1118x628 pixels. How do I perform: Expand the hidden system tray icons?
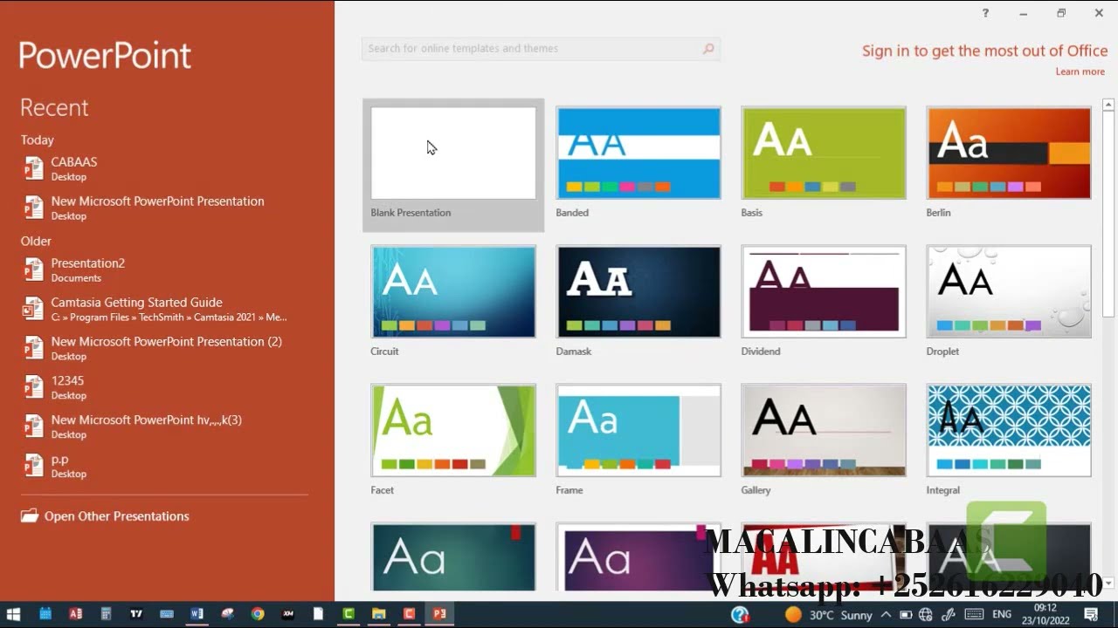click(x=887, y=615)
